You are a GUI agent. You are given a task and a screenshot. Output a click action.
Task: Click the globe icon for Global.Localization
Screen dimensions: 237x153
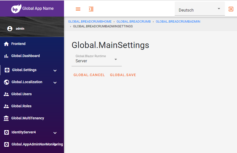tap(6, 82)
